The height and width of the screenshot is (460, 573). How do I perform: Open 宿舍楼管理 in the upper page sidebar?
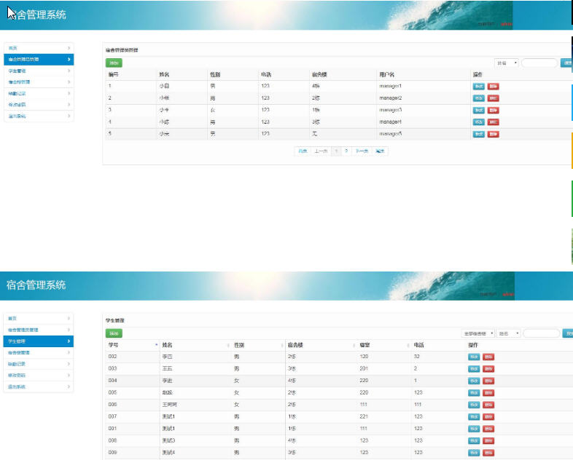click(x=39, y=82)
